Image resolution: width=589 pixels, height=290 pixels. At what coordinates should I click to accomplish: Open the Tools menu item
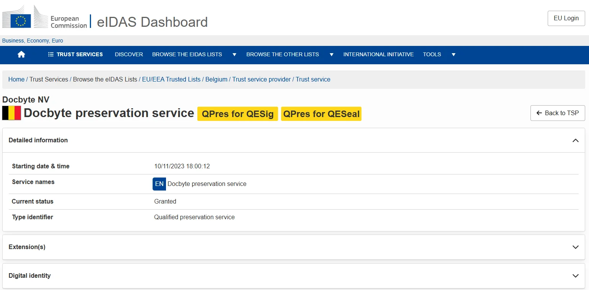[x=432, y=54]
